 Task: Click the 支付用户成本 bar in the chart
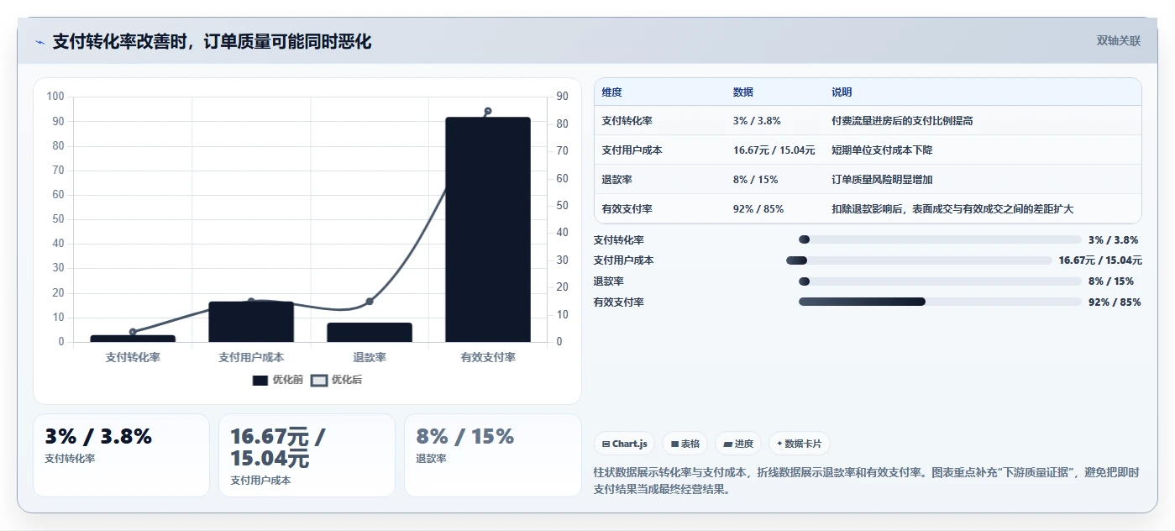point(251,322)
